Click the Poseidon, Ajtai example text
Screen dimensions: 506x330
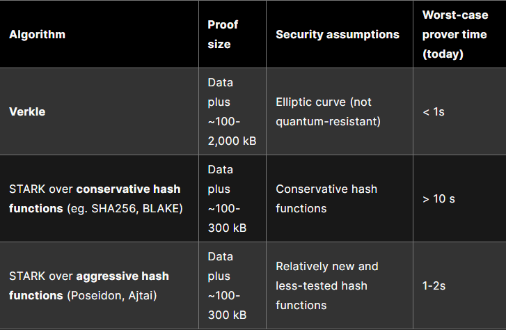[112, 295]
